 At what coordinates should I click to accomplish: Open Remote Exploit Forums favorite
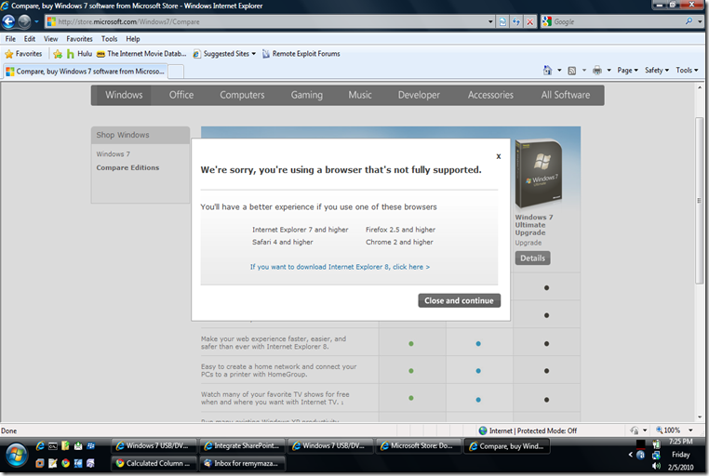point(301,54)
